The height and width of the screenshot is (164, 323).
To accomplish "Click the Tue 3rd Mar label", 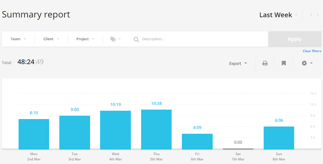I will pos(75,157).
